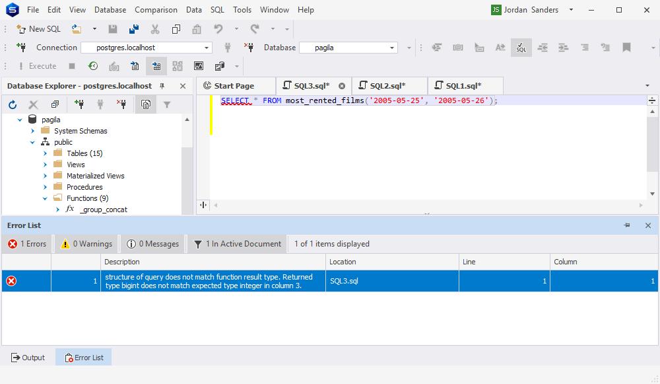Toggle the Warnings filter in Error List
Image resolution: width=660 pixels, height=384 pixels.
pos(85,243)
